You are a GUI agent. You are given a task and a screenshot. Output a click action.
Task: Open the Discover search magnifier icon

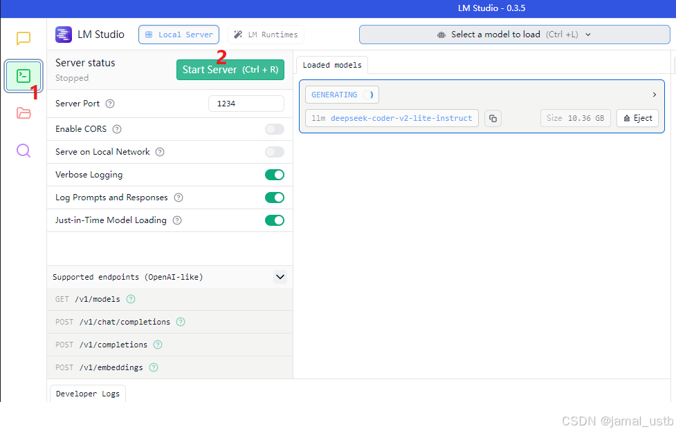coord(24,151)
